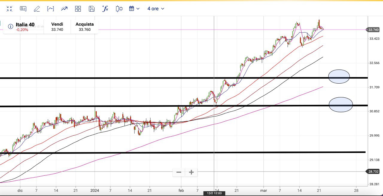The width and height of the screenshot is (383, 196).
Task: Click the 29.995 price axis label
Action: point(374,136)
